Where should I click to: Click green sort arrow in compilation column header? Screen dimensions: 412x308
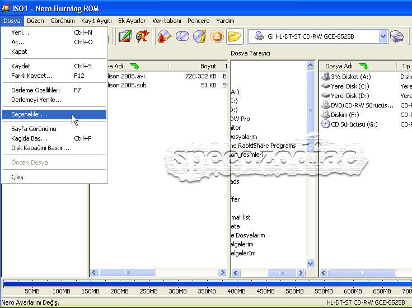coord(134,66)
